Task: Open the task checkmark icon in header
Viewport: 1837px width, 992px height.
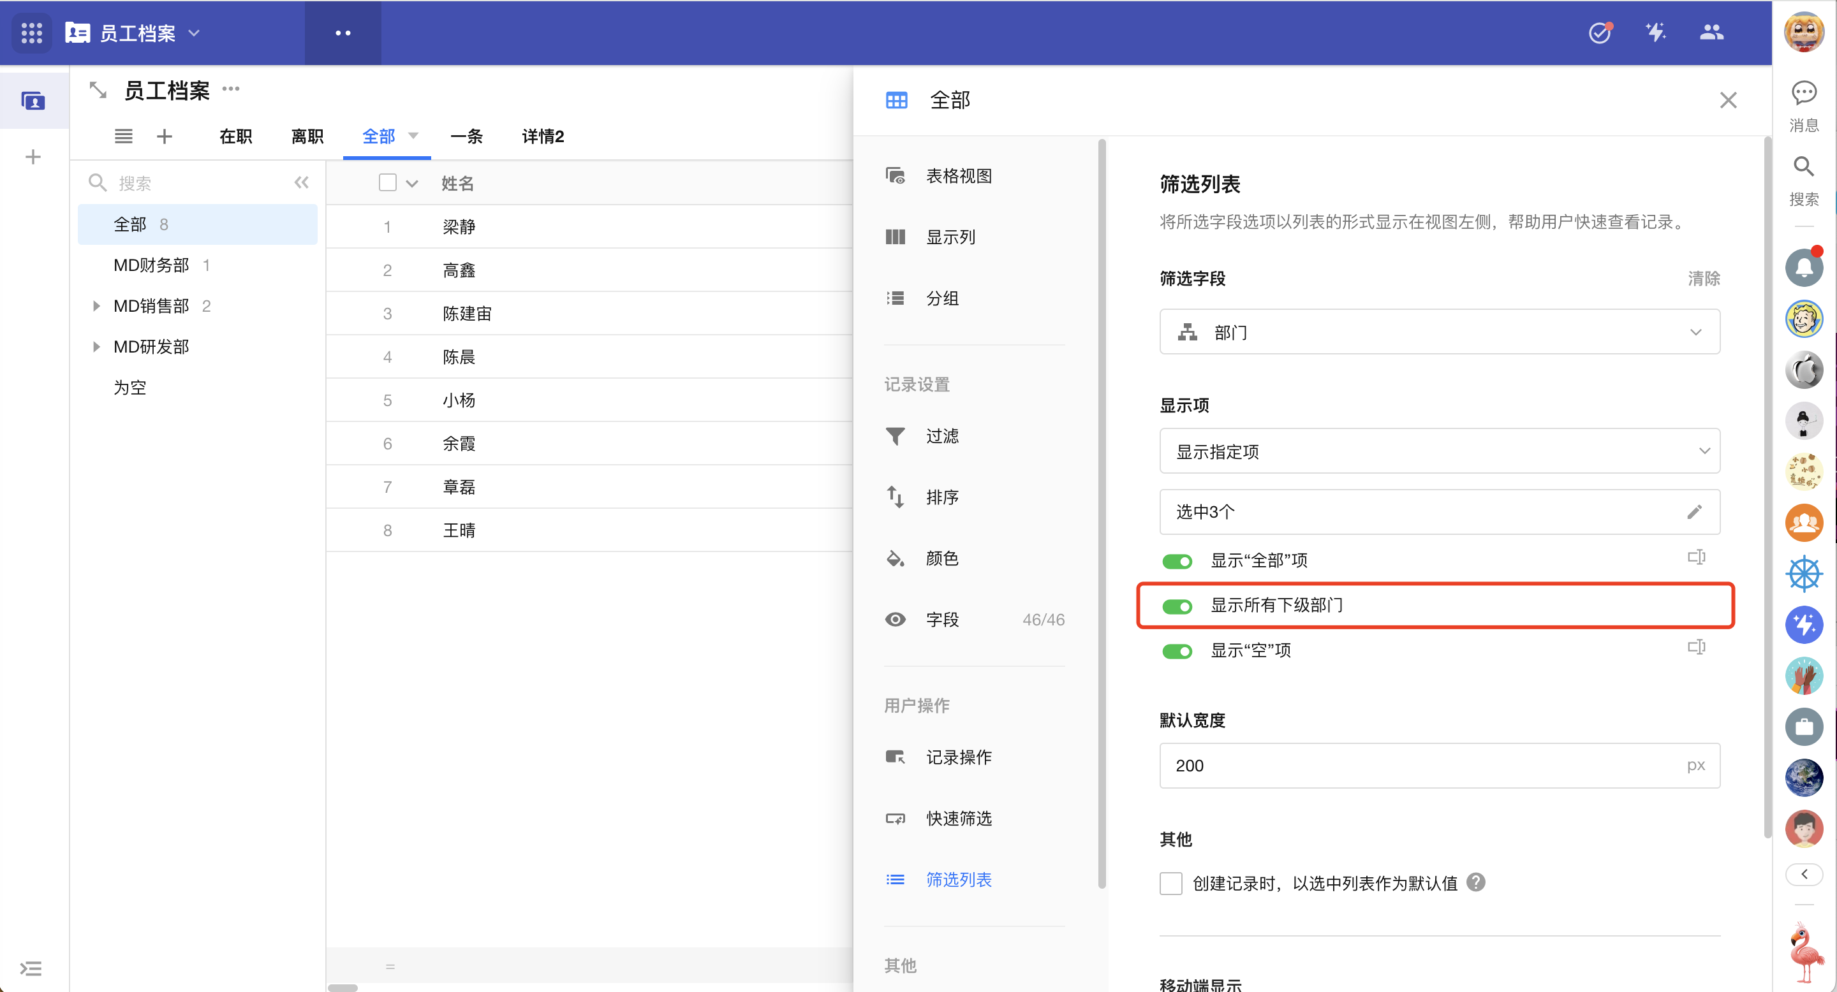Action: [x=1600, y=33]
